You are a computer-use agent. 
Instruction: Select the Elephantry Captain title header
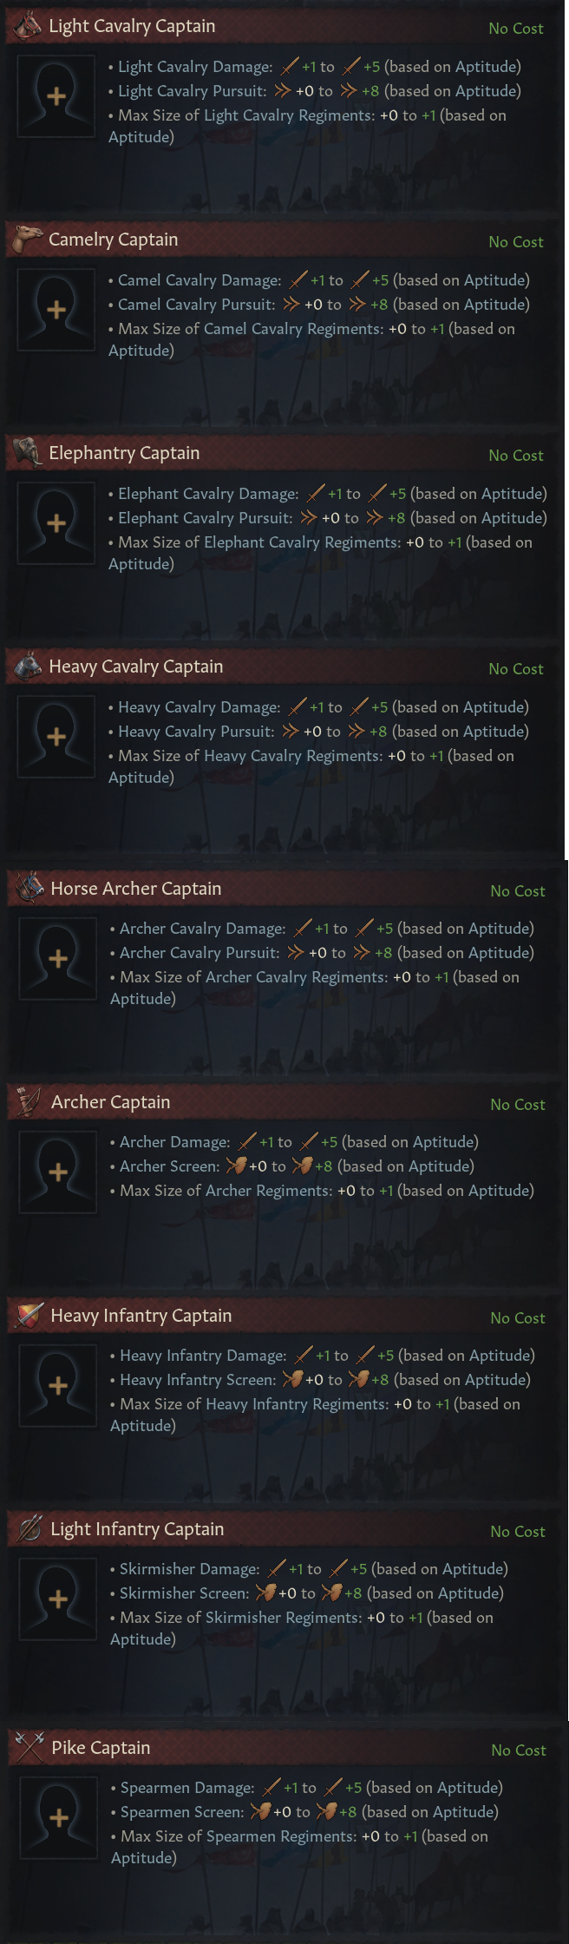click(124, 453)
